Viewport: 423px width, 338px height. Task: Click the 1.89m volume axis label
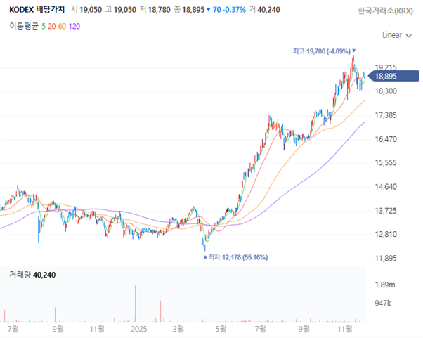[385, 285]
